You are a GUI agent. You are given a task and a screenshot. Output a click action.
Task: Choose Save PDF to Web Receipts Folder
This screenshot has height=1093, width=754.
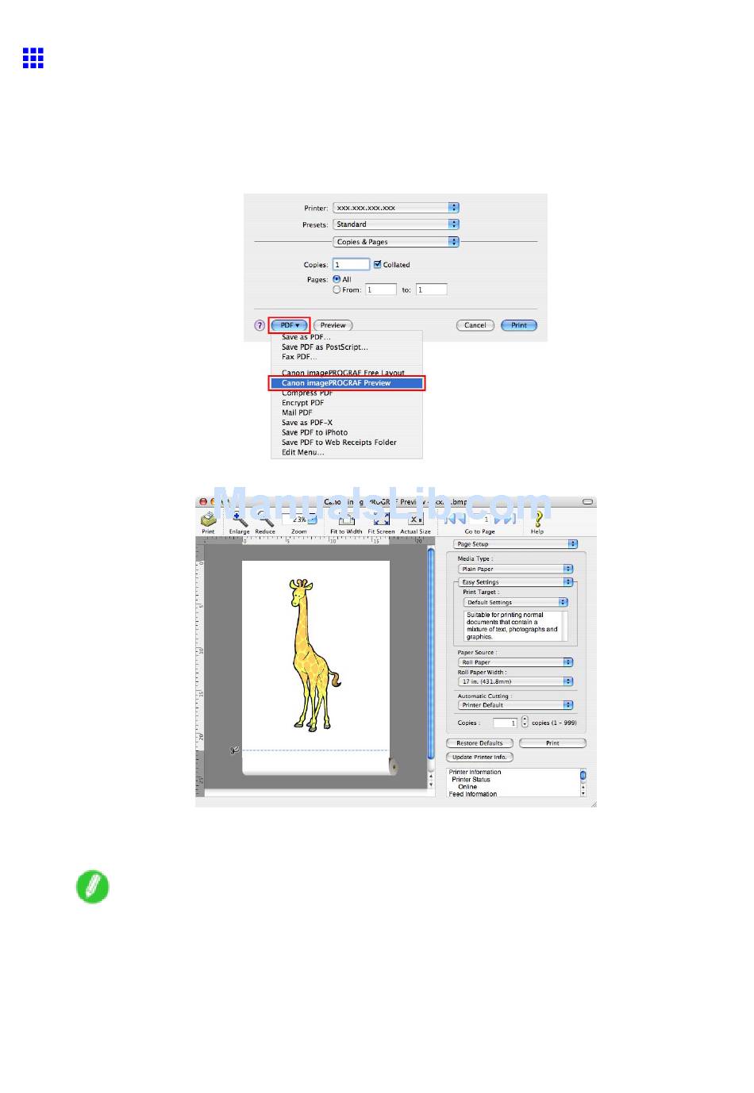[x=339, y=443]
